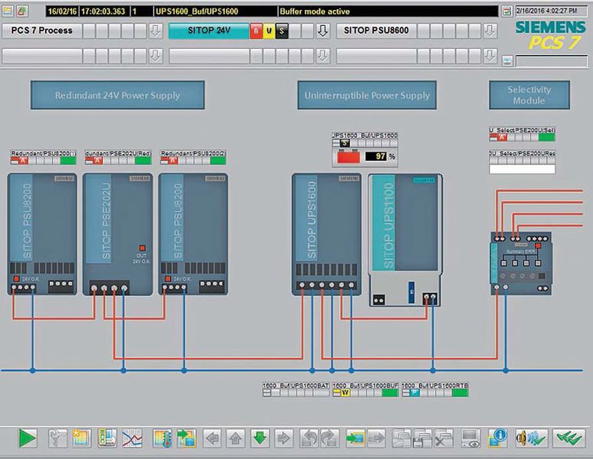The height and width of the screenshot is (459, 593).
Task: Click the yellow W warning indicator on SITOP 24V
Action: click(x=269, y=31)
